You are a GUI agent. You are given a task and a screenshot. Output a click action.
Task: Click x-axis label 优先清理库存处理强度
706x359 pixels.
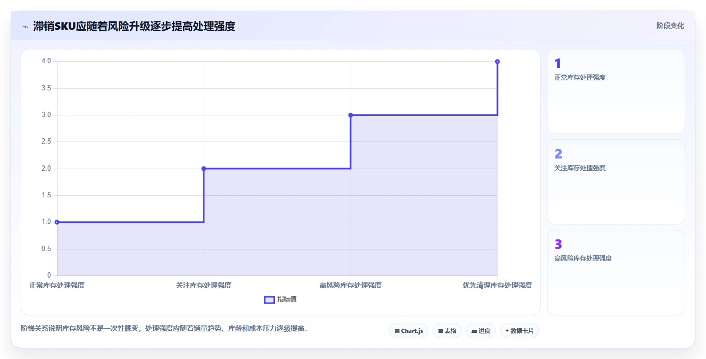(497, 285)
